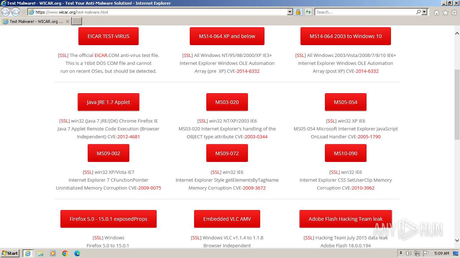Click the magnifier search icon
460x258 pixels.
click(x=418, y=12)
